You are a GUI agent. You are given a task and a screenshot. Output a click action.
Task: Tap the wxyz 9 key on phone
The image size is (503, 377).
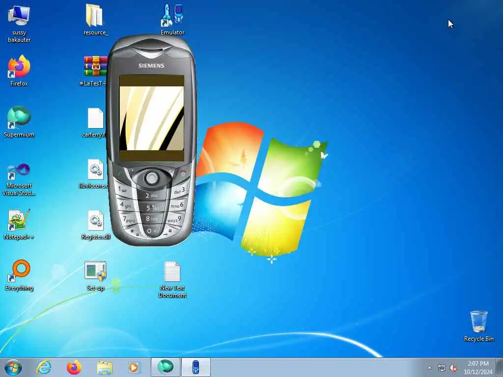[x=175, y=220]
